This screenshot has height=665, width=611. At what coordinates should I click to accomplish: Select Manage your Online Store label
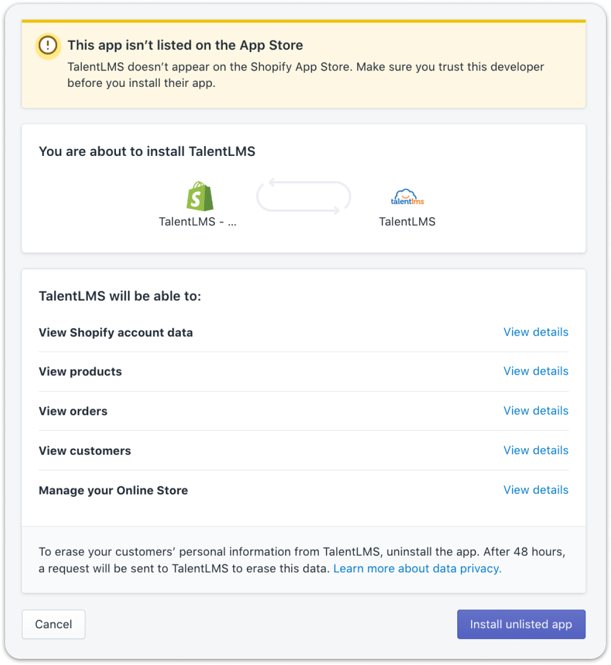click(x=113, y=491)
